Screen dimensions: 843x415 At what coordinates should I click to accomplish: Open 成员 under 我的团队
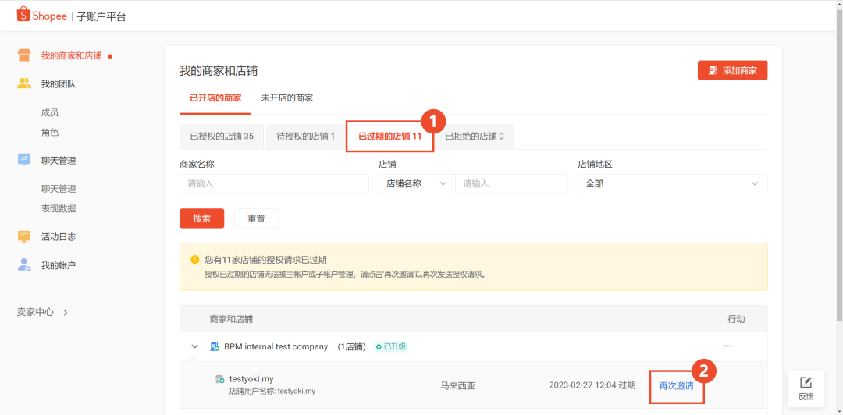(50, 112)
